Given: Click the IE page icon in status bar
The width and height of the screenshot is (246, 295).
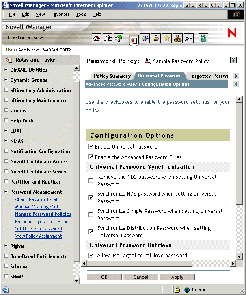Looking at the screenshot, I should point(5,290).
